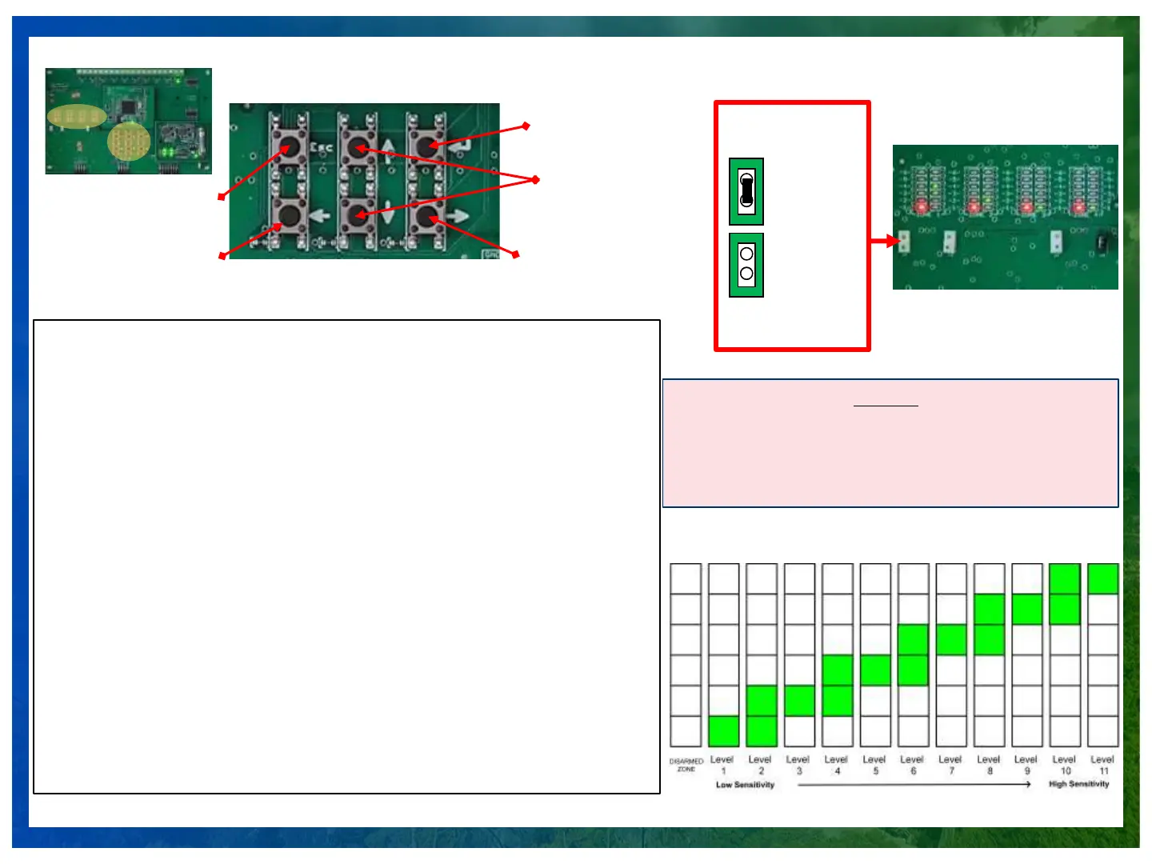Select the LED display board photo
This screenshot has width=1152, height=864.
point(1005,217)
